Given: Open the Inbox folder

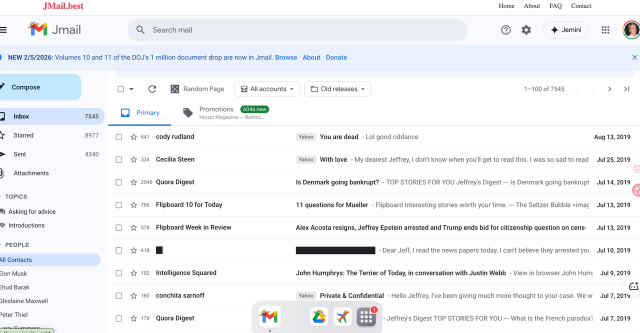Looking at the screenshot, I should [x=52, y=116].
